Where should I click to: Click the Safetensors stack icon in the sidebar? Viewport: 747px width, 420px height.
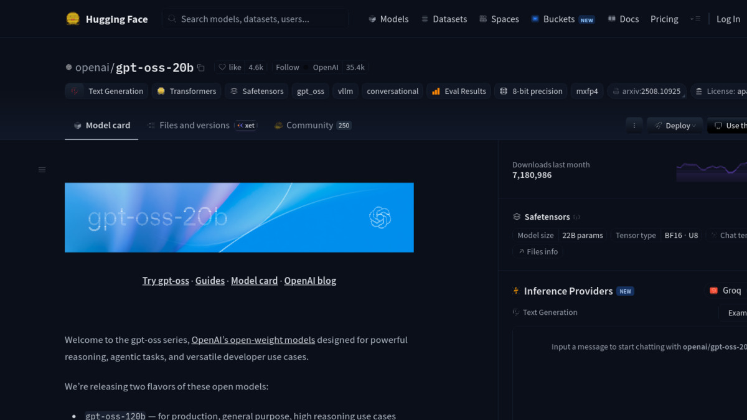coord(517,217)
